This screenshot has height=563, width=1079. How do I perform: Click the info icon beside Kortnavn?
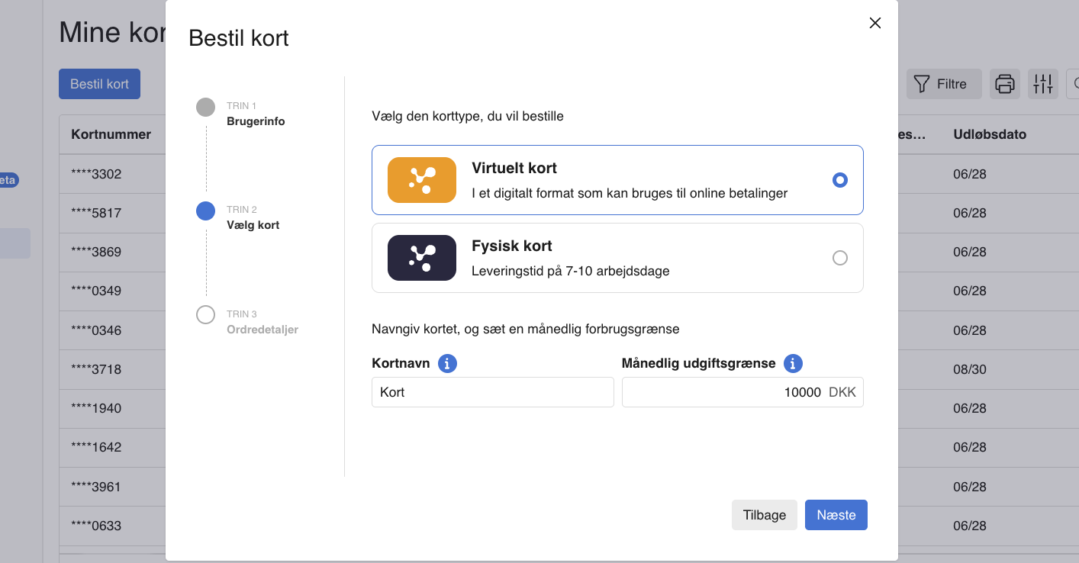[447, 363]
